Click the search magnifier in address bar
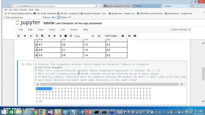Image resolution: width=205 pixels, height=115 pixels. (96, 6)
